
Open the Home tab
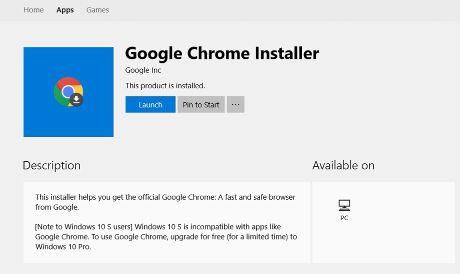point(33,10)
